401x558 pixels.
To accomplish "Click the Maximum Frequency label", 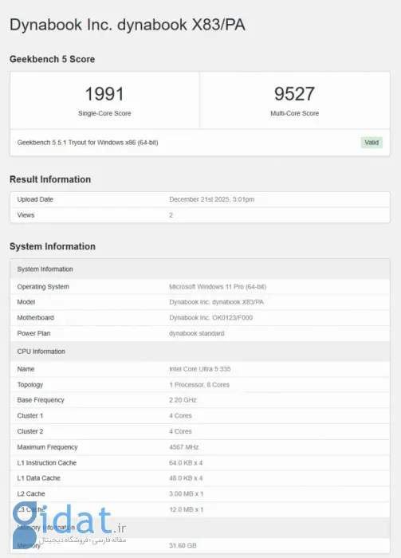I will [x=47, y=447].
